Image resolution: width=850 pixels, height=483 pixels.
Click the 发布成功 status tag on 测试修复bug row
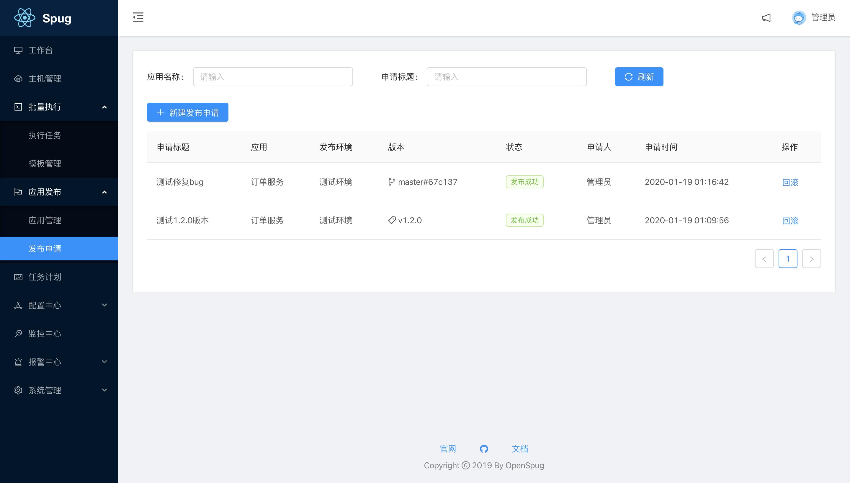pos(524,182)
